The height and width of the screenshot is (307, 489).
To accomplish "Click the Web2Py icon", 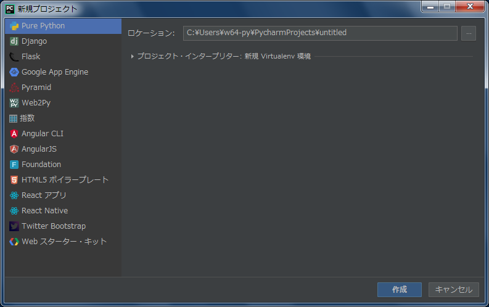I will [14, 103].
